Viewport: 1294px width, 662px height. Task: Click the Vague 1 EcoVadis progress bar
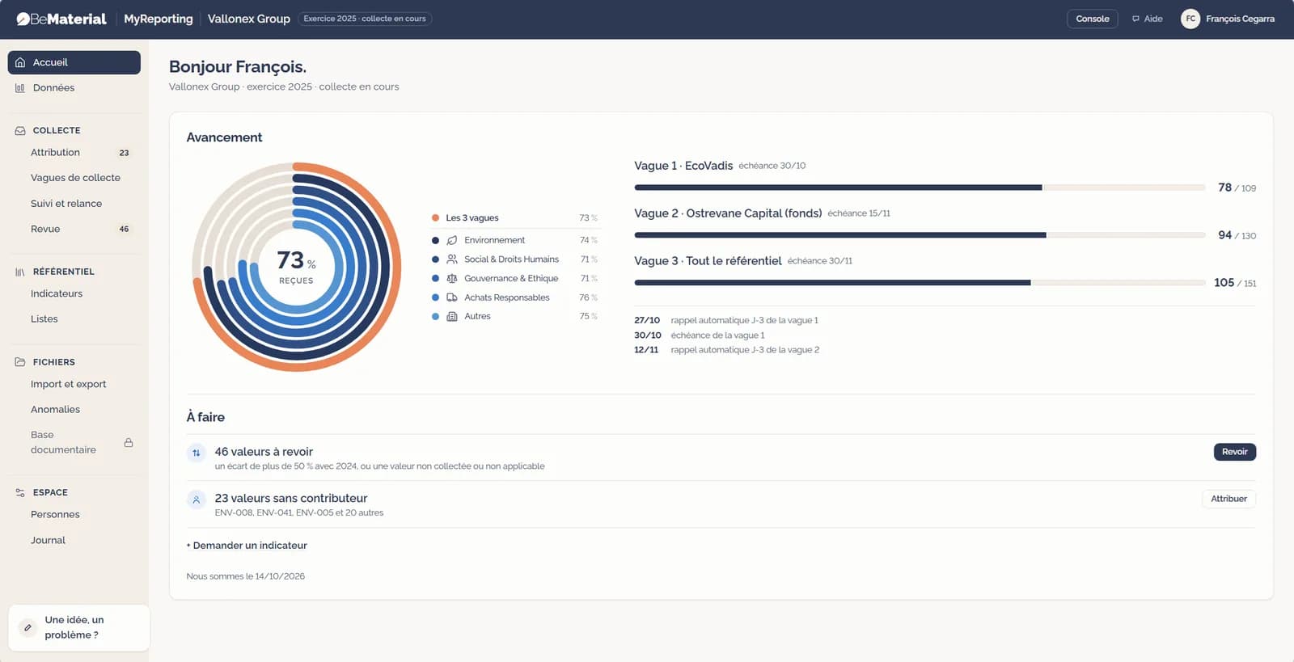[920, 188]
